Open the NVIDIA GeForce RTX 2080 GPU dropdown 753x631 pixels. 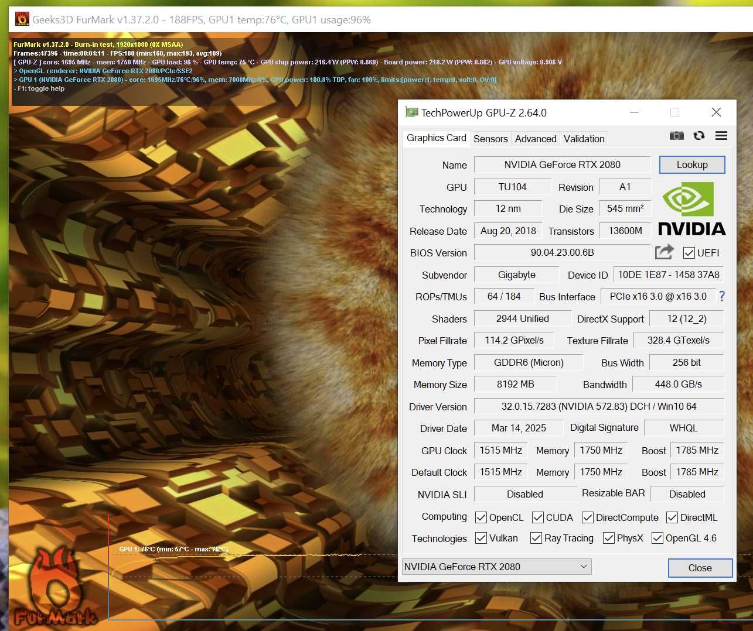[496, 567]
